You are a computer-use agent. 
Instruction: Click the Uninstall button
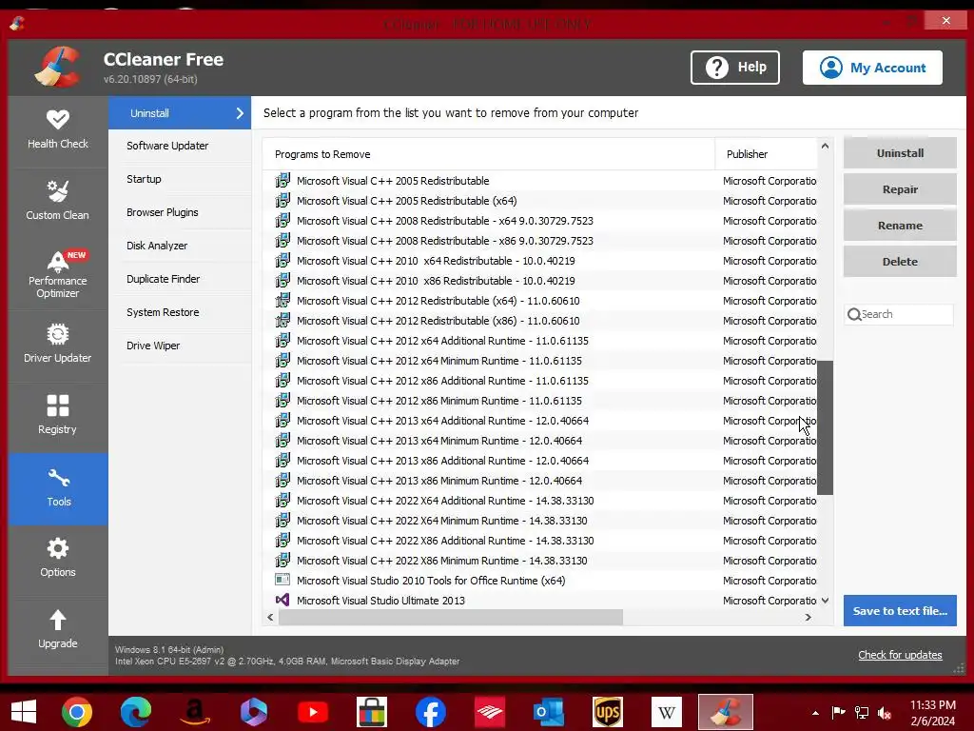coord(900,153)
